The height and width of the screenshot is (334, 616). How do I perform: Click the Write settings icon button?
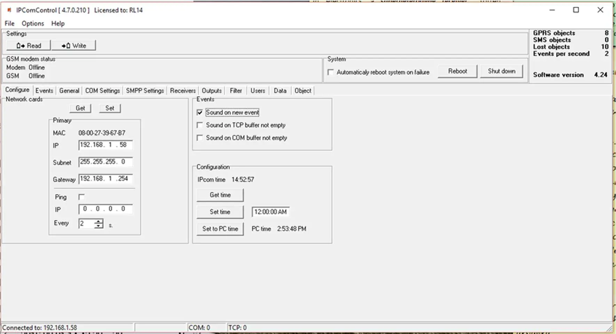click(x=74, y=45)
